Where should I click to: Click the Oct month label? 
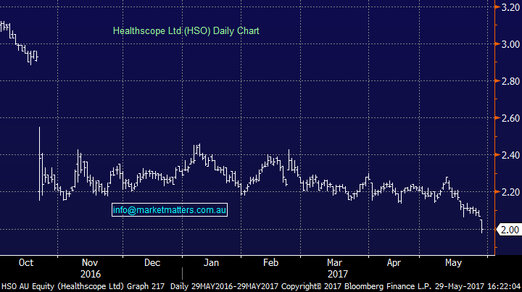click(26, 263)
